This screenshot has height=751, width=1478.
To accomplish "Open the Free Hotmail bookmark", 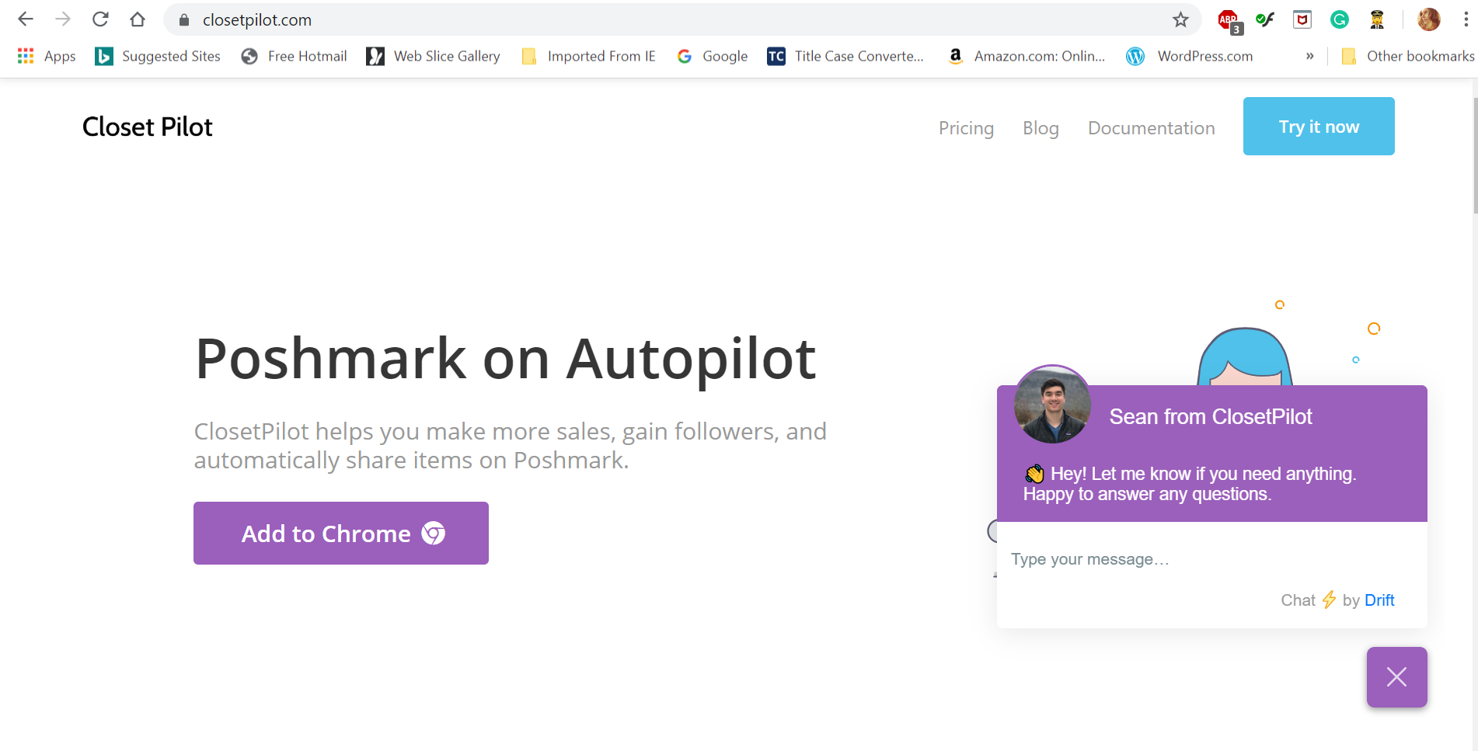I will [294, 56].
